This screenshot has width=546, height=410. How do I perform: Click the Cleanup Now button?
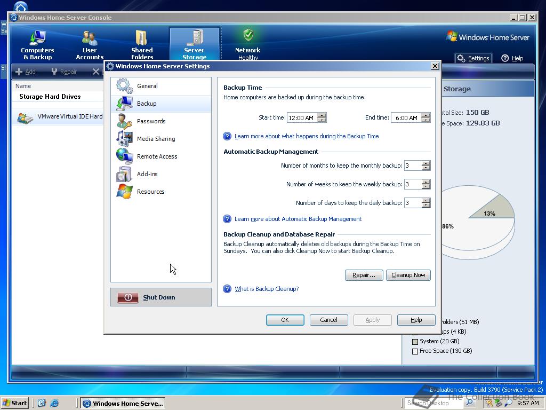408,275
